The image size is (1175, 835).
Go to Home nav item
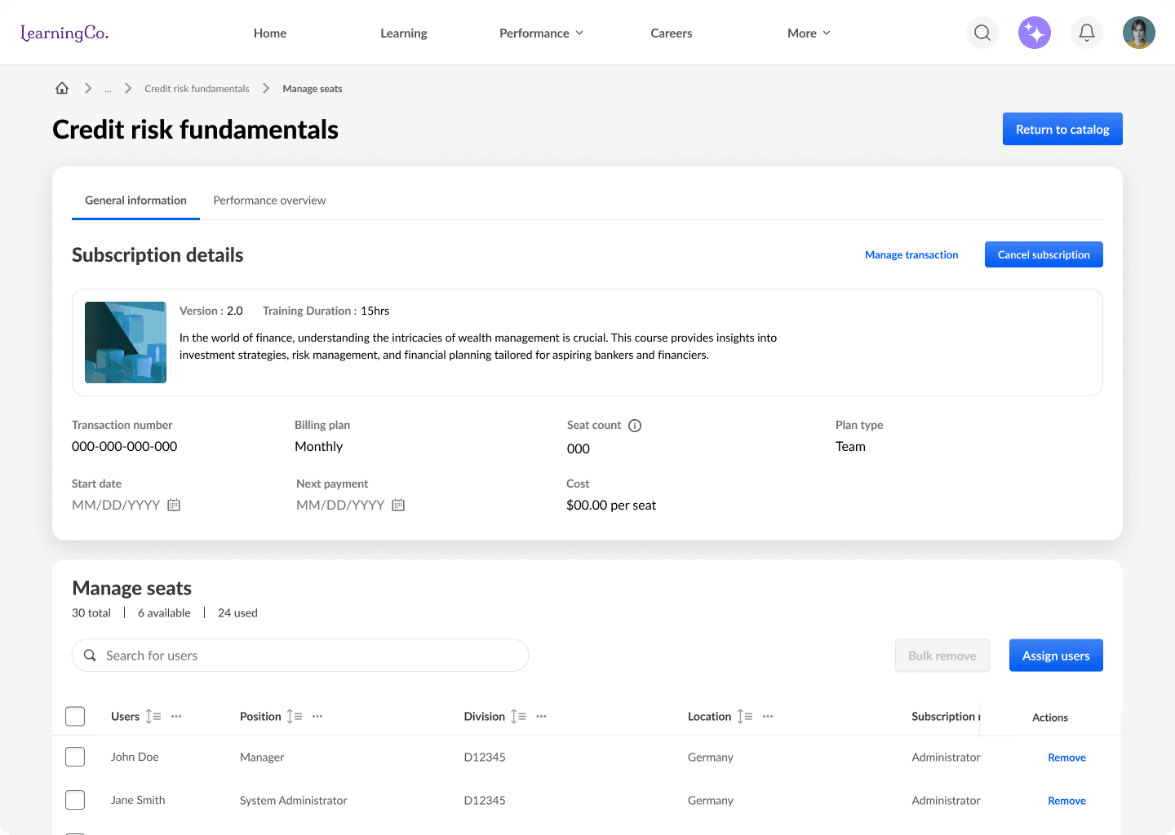(270, 33)
